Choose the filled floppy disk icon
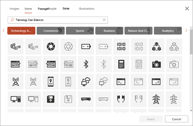193x126 pixels. [51, 99]
